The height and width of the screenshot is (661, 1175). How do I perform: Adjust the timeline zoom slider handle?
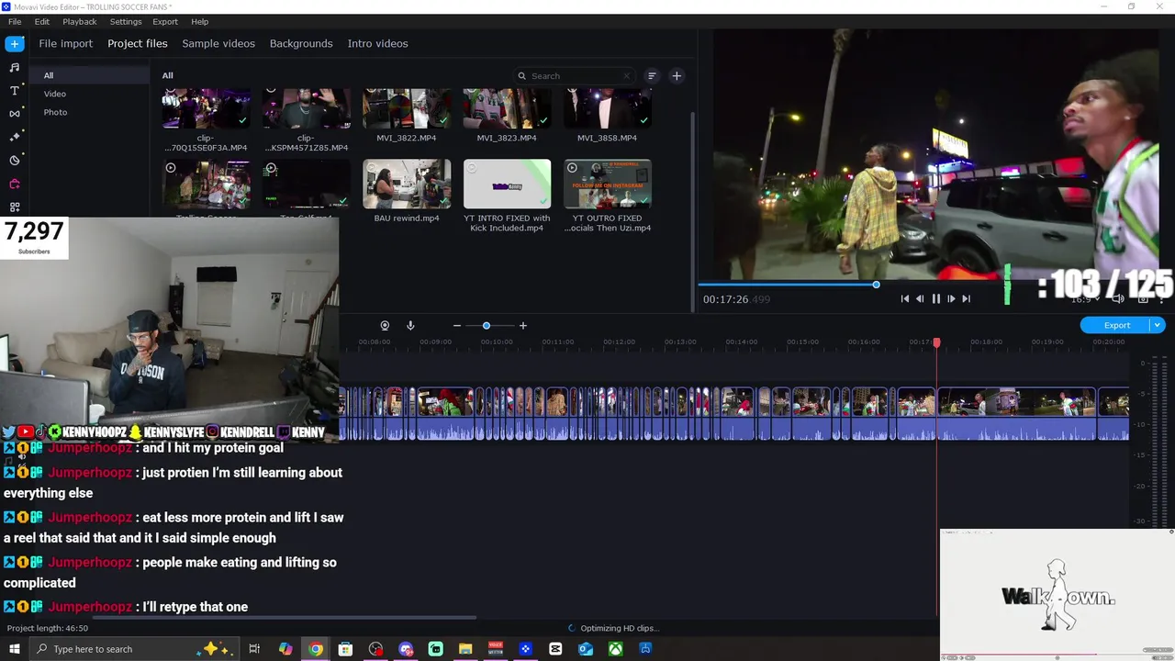tap(487, 326)
